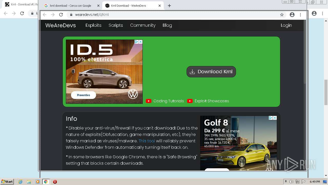Open the ID.5 Volkswagen ad image

104,72
